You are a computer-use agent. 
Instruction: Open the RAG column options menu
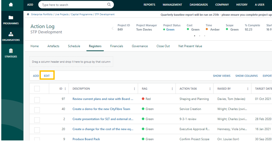tap(172, 89)
